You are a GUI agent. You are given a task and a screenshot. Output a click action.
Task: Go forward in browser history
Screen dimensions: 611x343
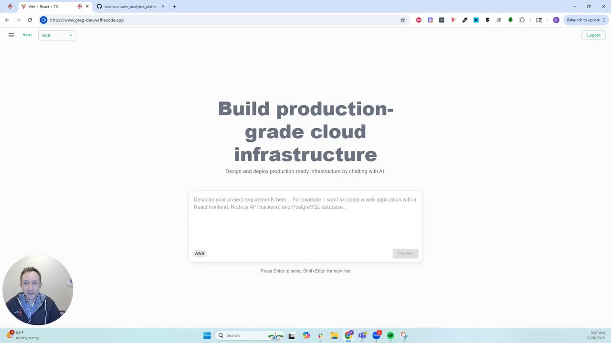coord(19,20)
